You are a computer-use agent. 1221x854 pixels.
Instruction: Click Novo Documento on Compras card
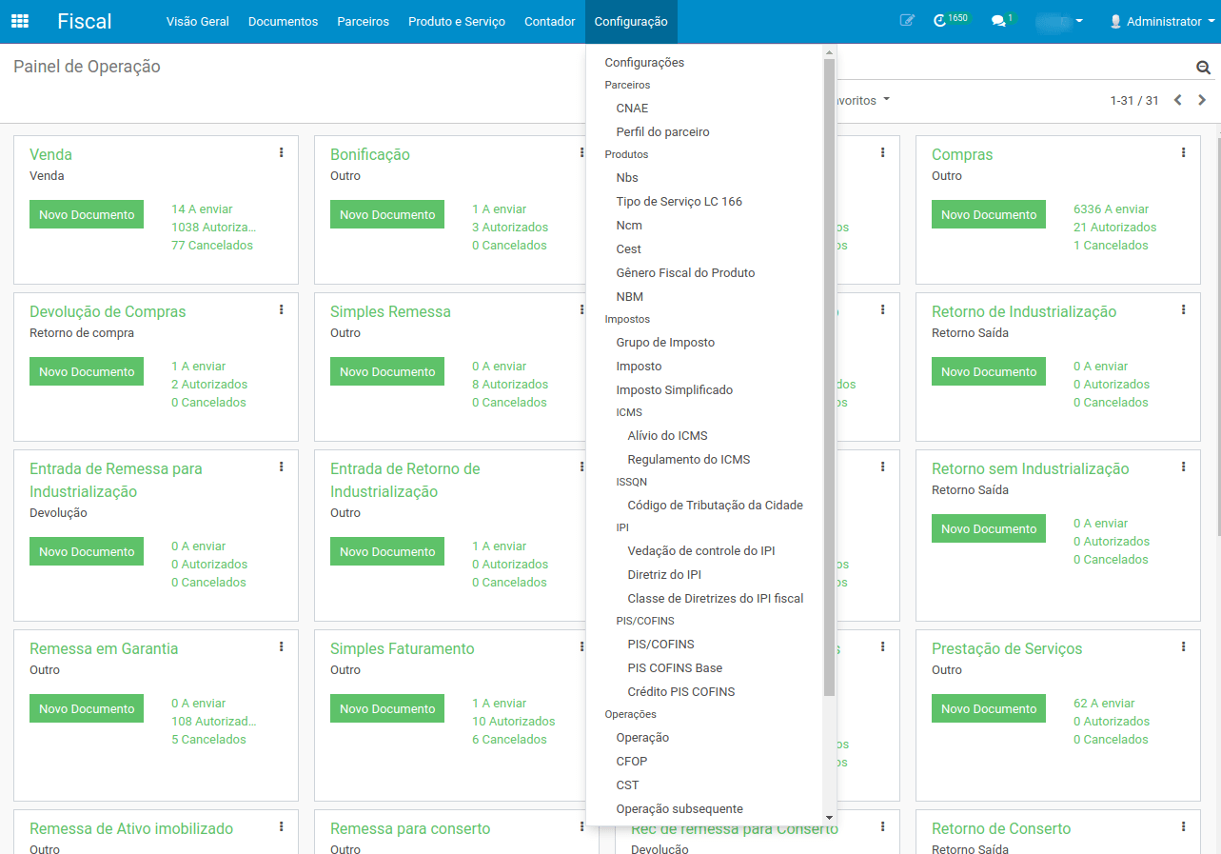[x=989, y=214]
